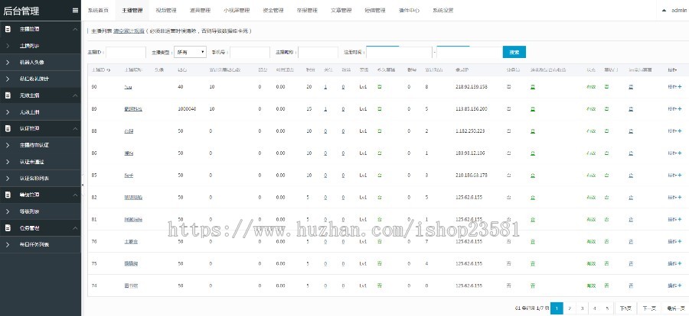Click the blue 搜索 search button
689x316 pixels.
pos(514,52)
